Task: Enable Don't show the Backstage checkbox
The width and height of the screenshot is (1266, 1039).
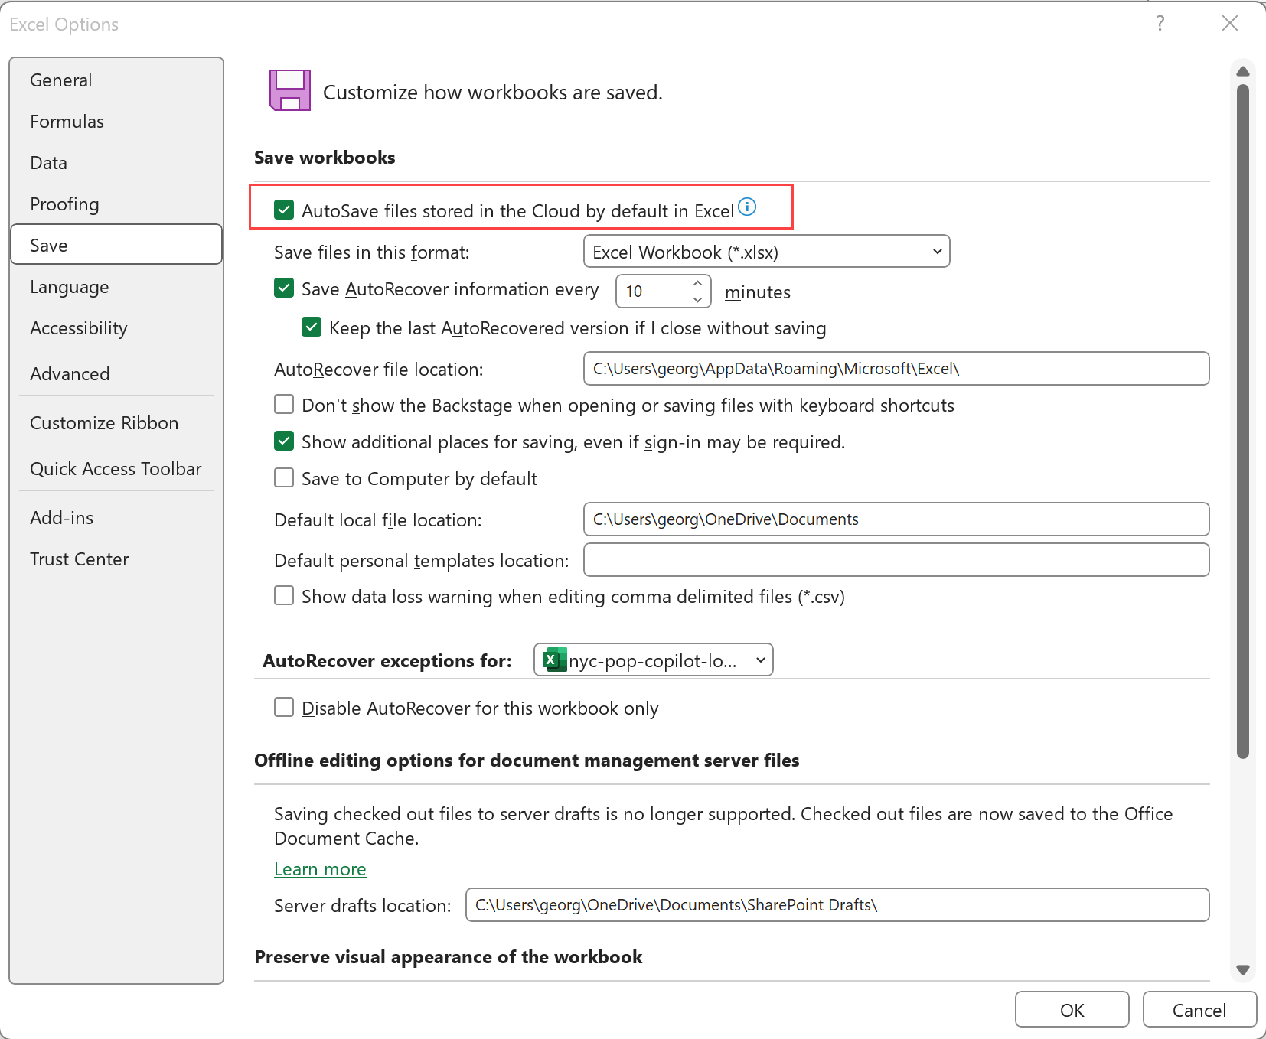Action: (x=284, y=404)
